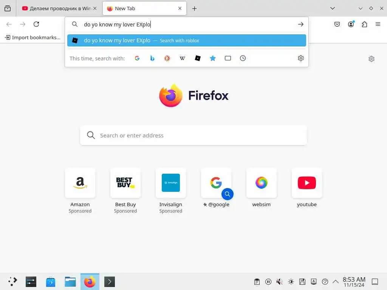The image size is (387, 290).
Task: Click the Go arrow in the address bar
Action: click(x=300, y=24)
